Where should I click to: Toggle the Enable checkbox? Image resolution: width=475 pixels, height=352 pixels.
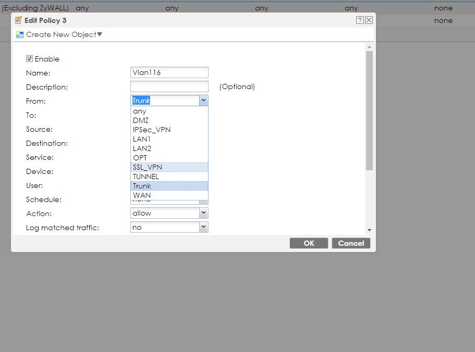(x=29, y=59)
